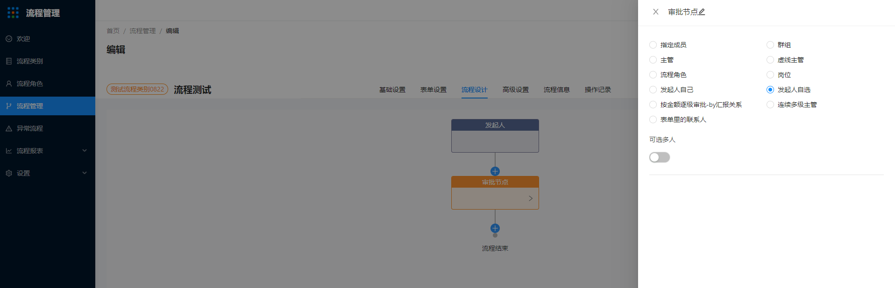Switch to the 基础设置 tab
This screenshot has width=895, height=288.
tap(392, 90)
